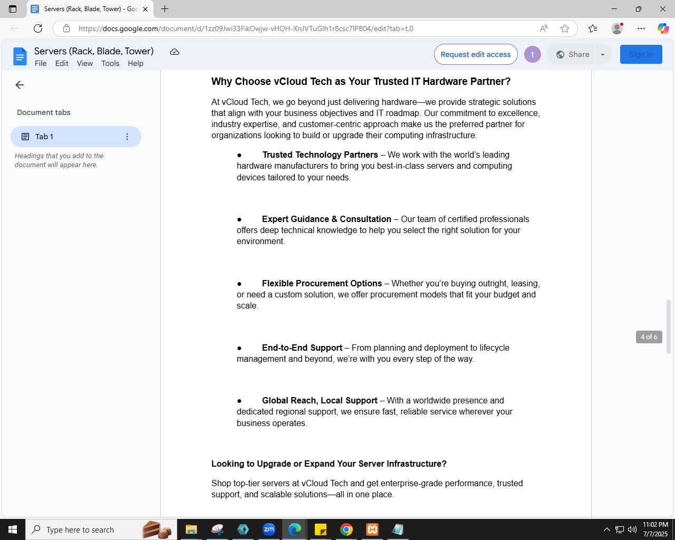Click the document title 'Servers (Rack, Blade, Tower)'
The height and width of the screenshot is (540, 675).
pyautogui.click(x=94, y=51)
